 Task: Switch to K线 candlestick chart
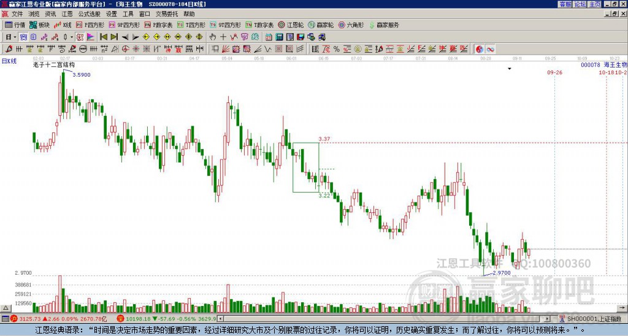(x=63, y=25)
